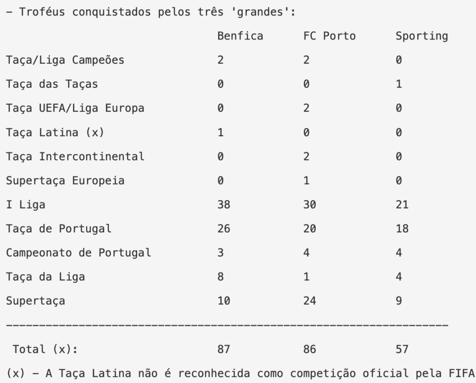Click the 'Supertaça Europeia' row label
This screenshot has width=476, height=383.
point(65,181)
